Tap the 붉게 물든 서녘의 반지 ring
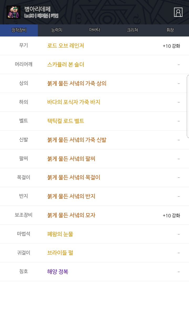The image size is (189, 336). tap(71, 196)
